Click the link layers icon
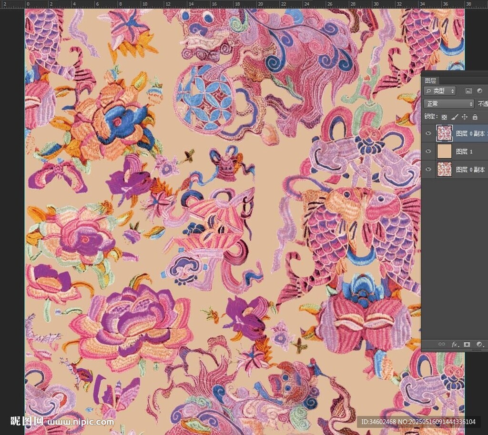 click(x=441, y=344)
